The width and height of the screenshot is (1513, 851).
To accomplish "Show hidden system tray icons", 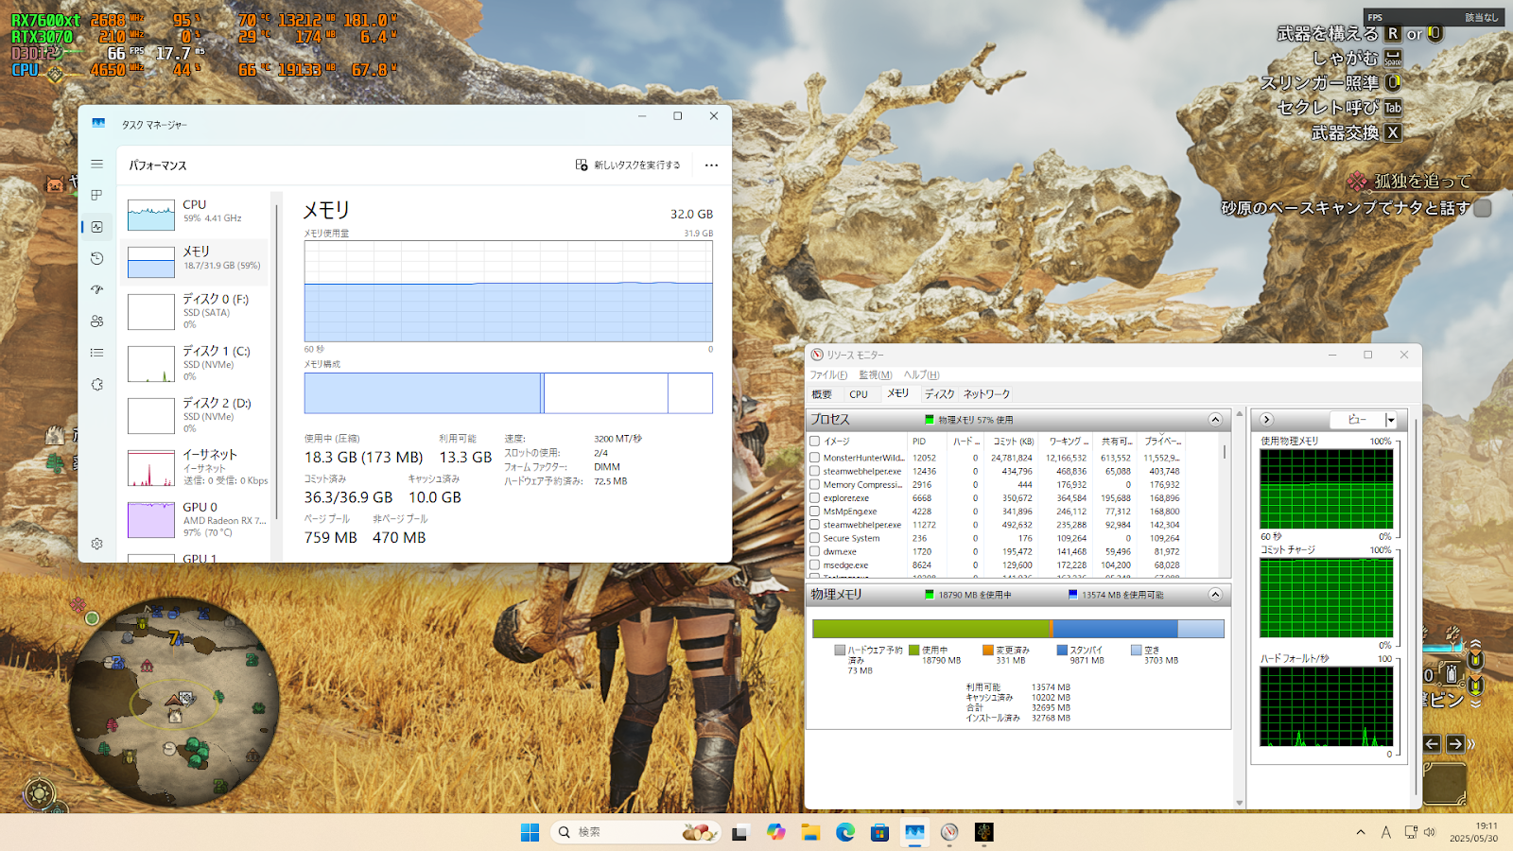I will click(1361, 832).
